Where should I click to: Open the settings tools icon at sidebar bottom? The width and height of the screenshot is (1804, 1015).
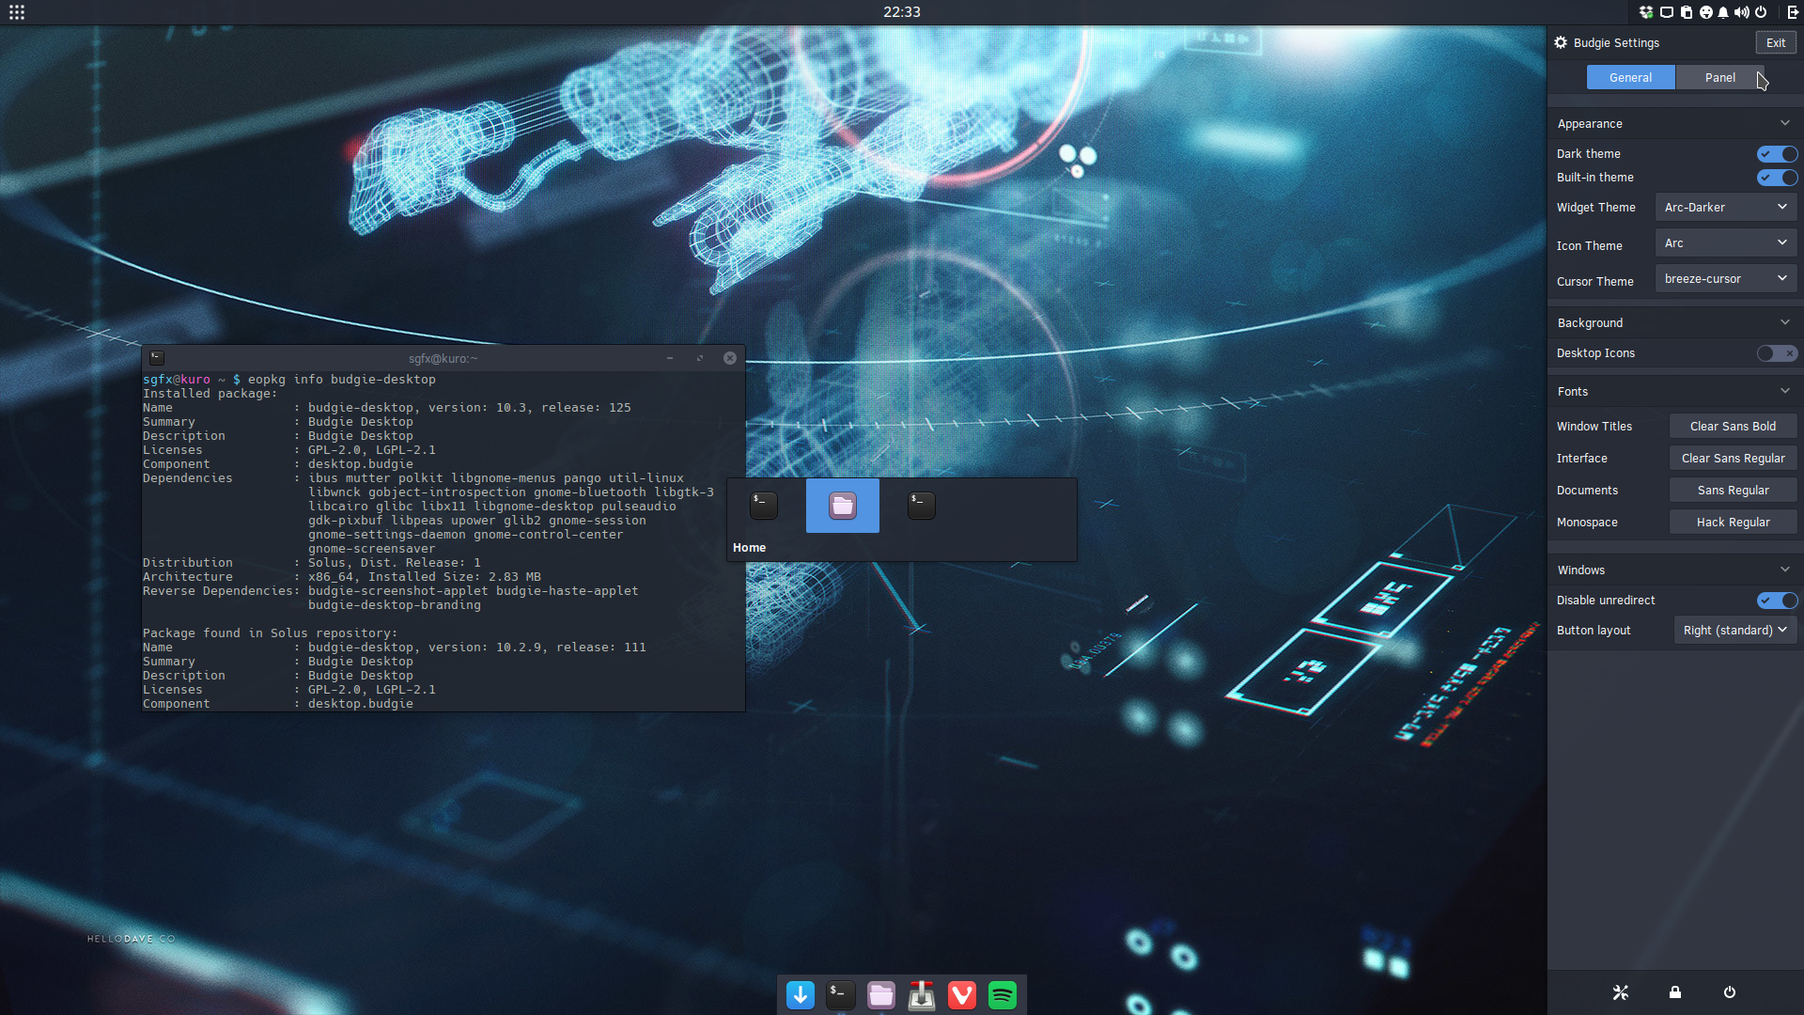coord(1621,992)
